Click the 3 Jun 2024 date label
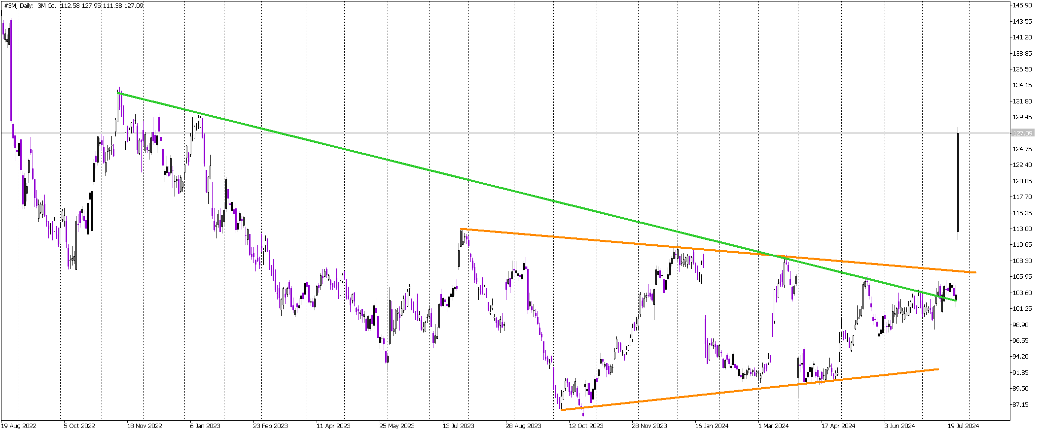 [x=899, y=426]
